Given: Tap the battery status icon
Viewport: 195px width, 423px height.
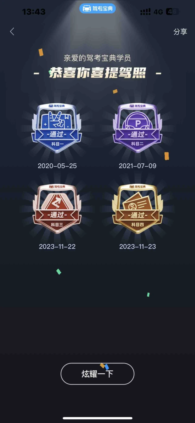Looking at the screenshot, I should [173, 12].
